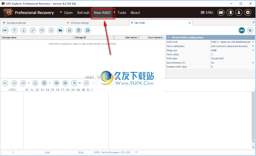The image size is (256, 156).
Task: Switch to the Storage properties tab
Action: [x=16, y=23]
